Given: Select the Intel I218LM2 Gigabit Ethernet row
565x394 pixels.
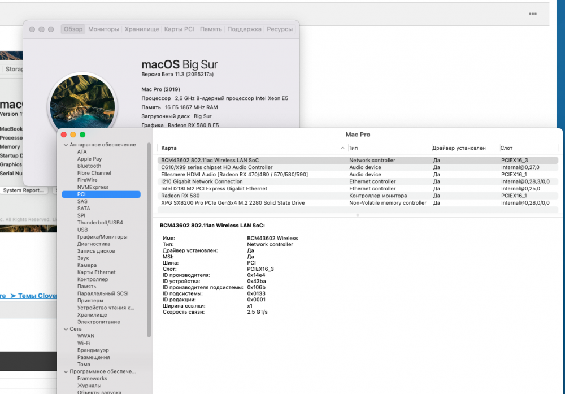Looking at the screenshot, I should 358,189.
